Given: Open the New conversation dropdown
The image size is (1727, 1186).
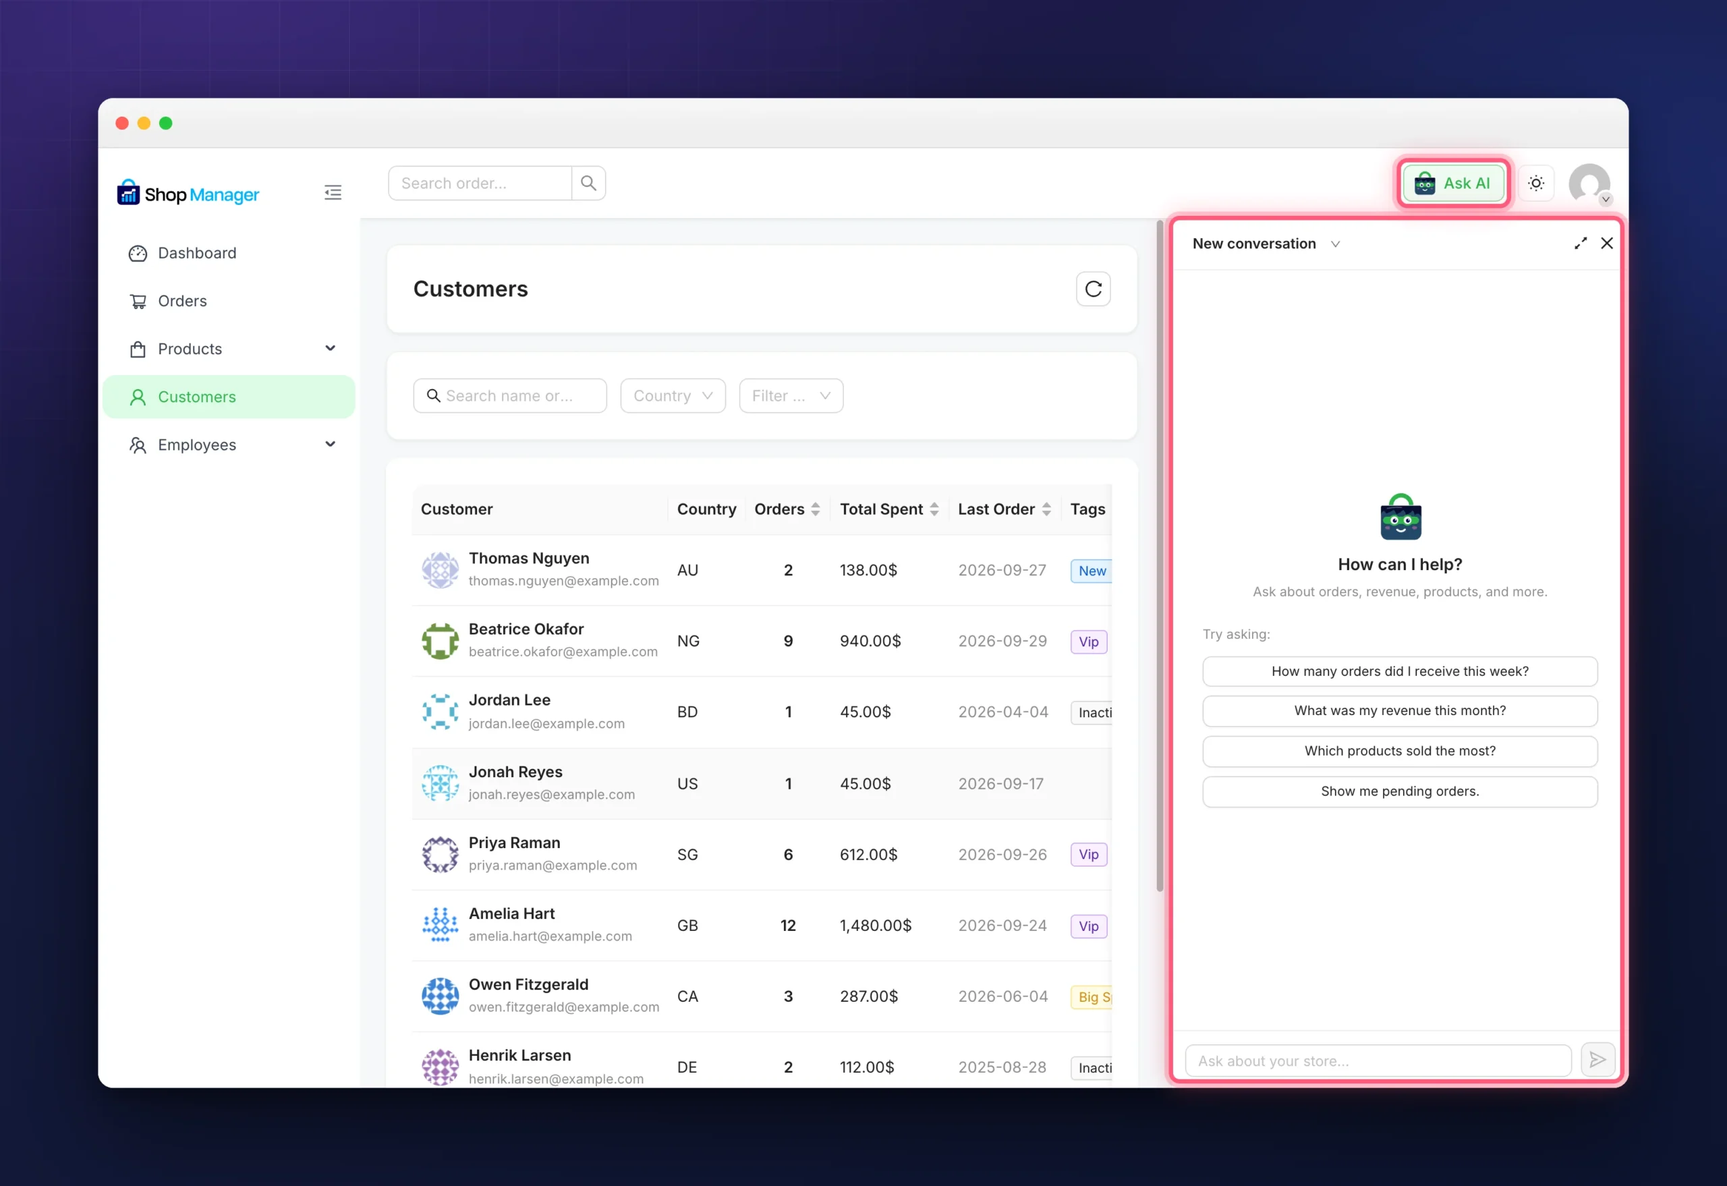Looking at the screenshot, I should coord(1266,244).
